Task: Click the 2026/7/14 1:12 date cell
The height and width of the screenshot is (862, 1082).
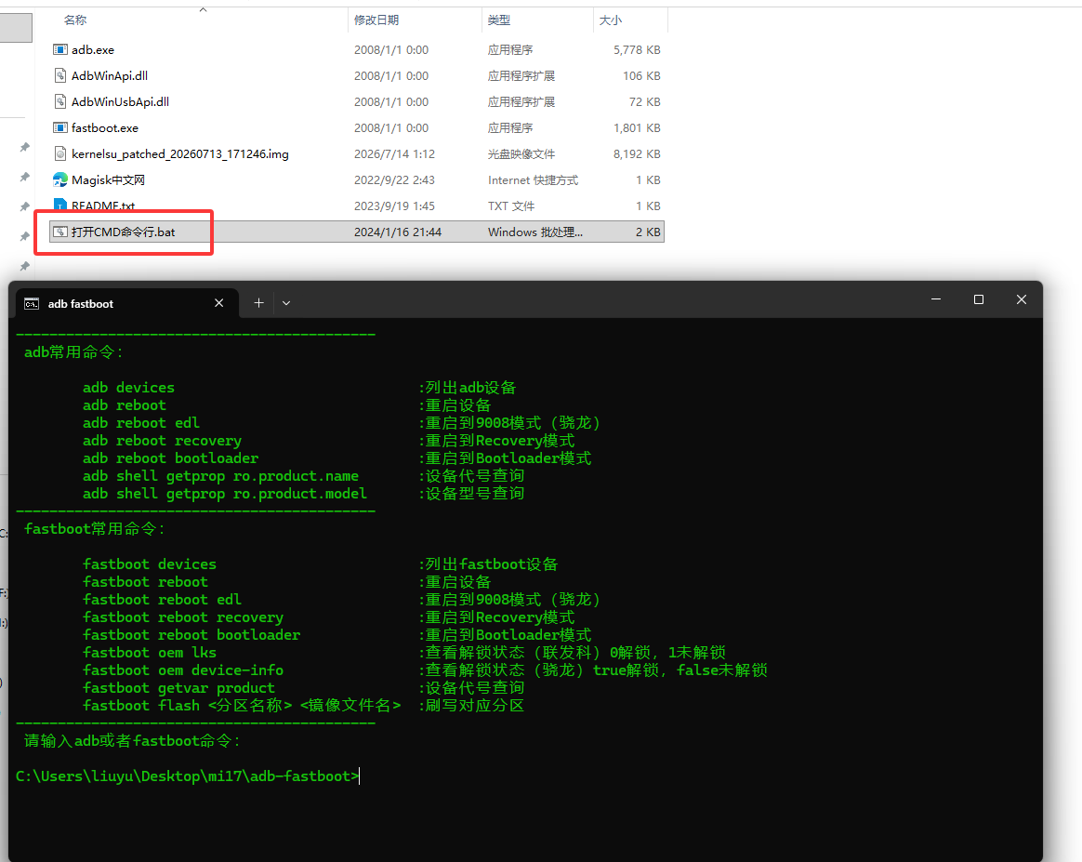Action: (x=394, y=154)
